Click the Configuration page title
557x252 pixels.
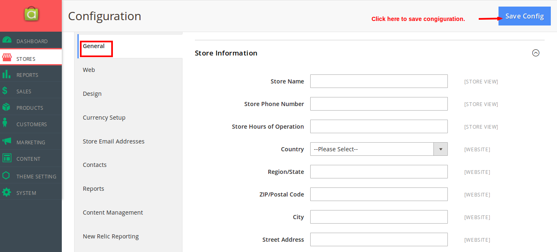click(x=105, y=16)
